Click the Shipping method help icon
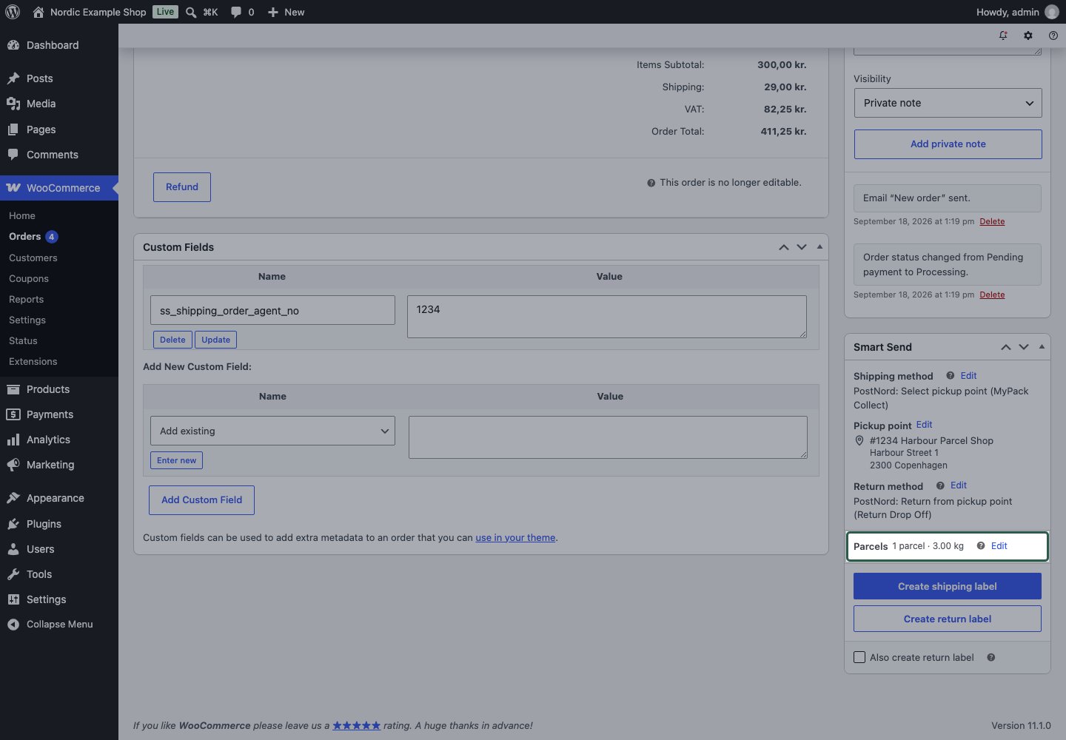The width and height of the screenshot is (1066, 740). 950,376
